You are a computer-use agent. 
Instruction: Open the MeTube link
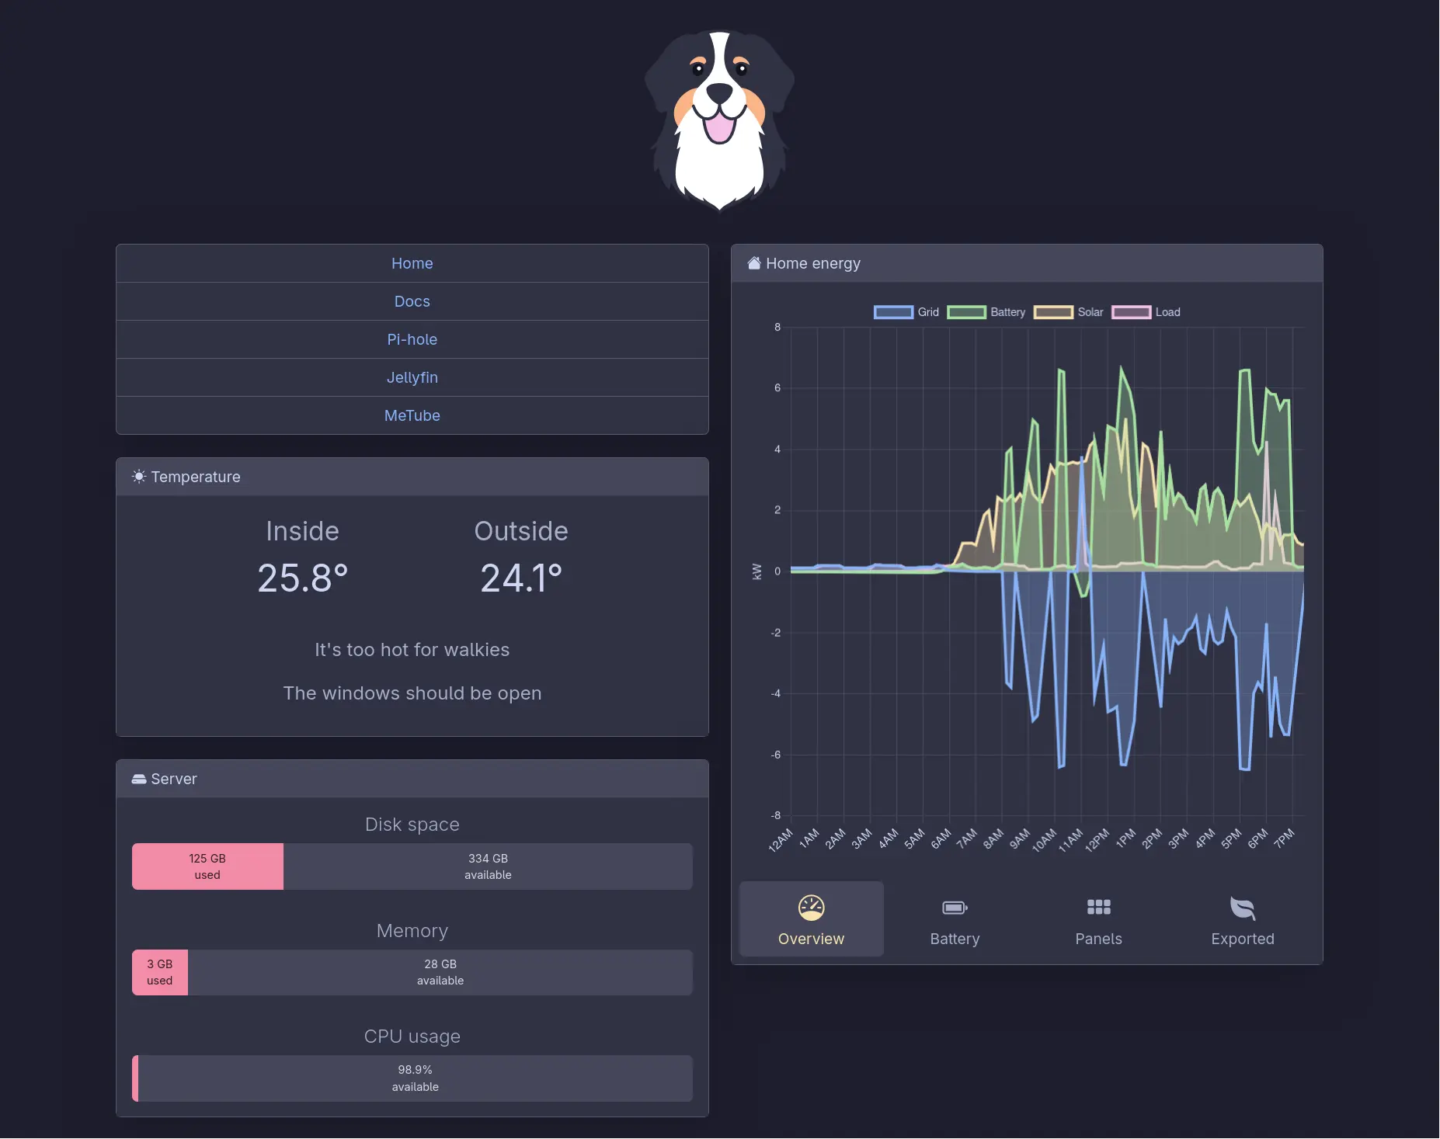[412, 415]
